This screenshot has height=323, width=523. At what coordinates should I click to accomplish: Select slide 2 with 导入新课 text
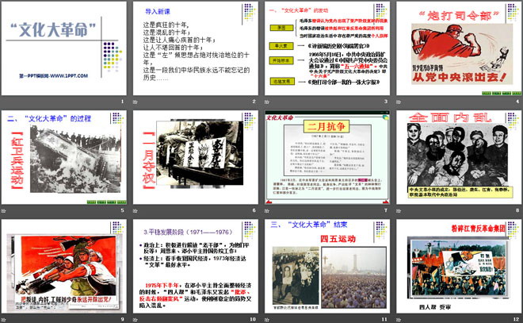pos(196,48)
